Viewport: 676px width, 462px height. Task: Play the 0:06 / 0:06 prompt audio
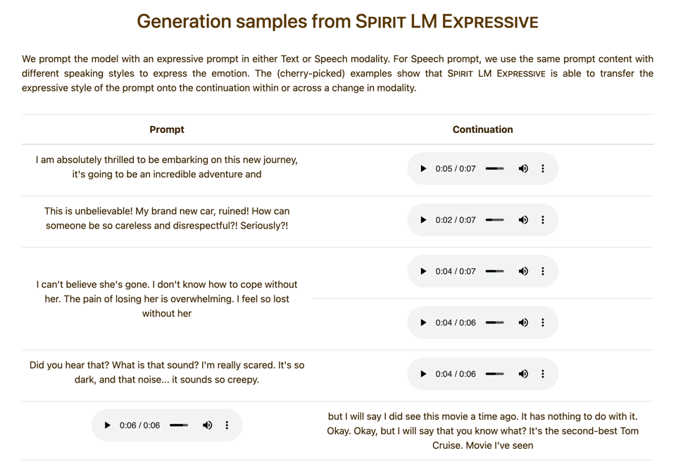(108, 425)
